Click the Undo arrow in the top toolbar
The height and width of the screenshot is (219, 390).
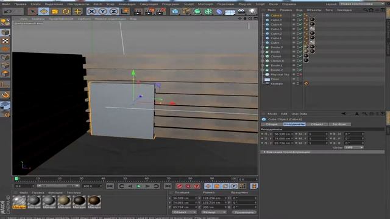[8, 12]
